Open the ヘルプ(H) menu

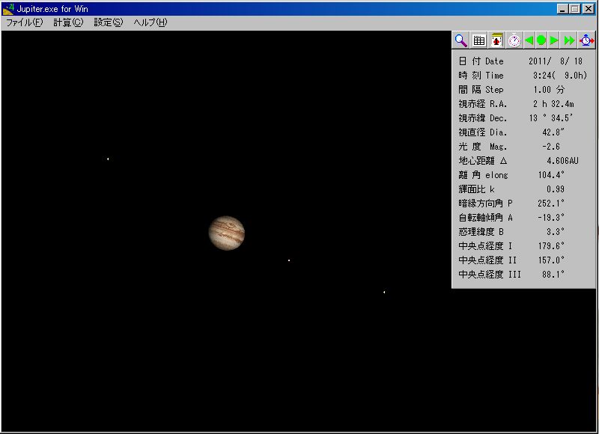pos(150,22)
